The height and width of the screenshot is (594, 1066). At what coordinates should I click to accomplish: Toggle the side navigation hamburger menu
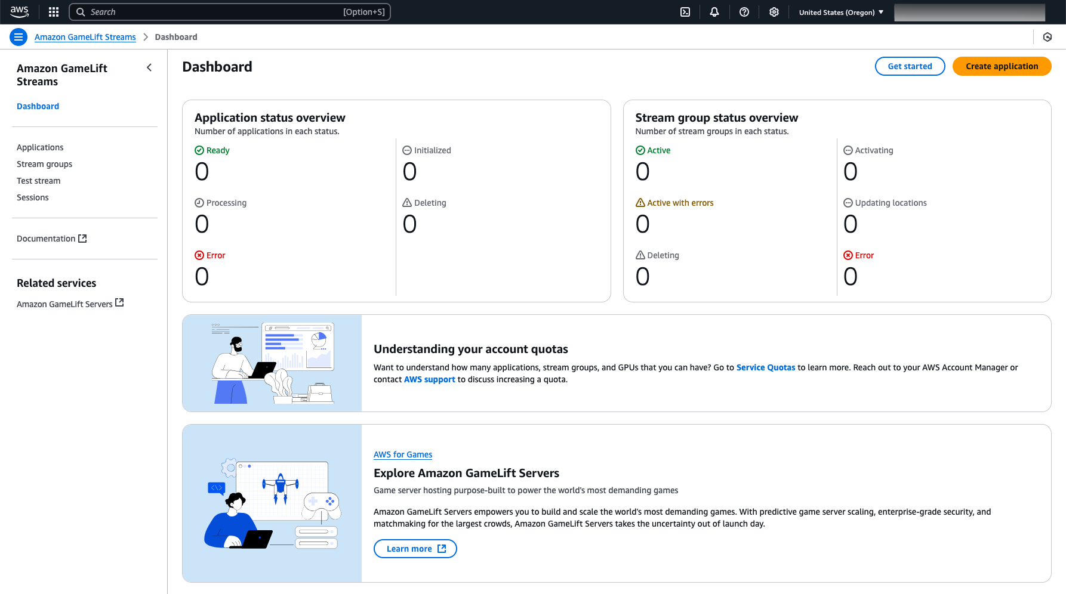click(19, 37)
